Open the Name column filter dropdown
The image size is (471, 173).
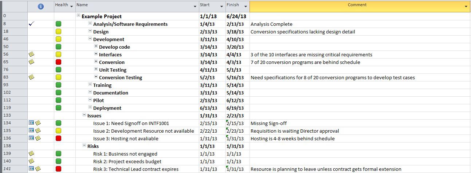pos(195,7)
